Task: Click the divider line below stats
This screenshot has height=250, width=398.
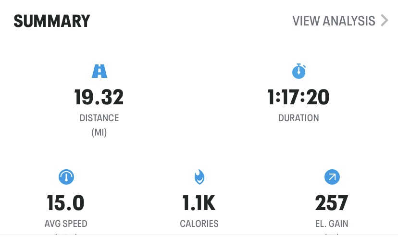Action: [199, 235]
